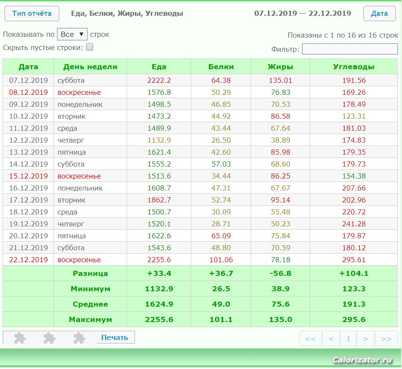This screenshot has height=369, width=402.
Task: Click the Жиры value '135.01'
Action: point(281,80)
